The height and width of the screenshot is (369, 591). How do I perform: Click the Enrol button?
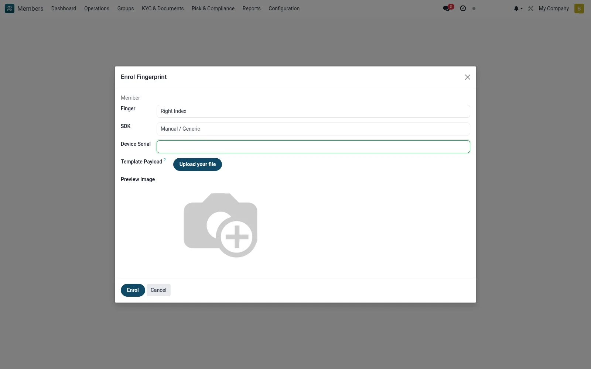coord(133,290)
